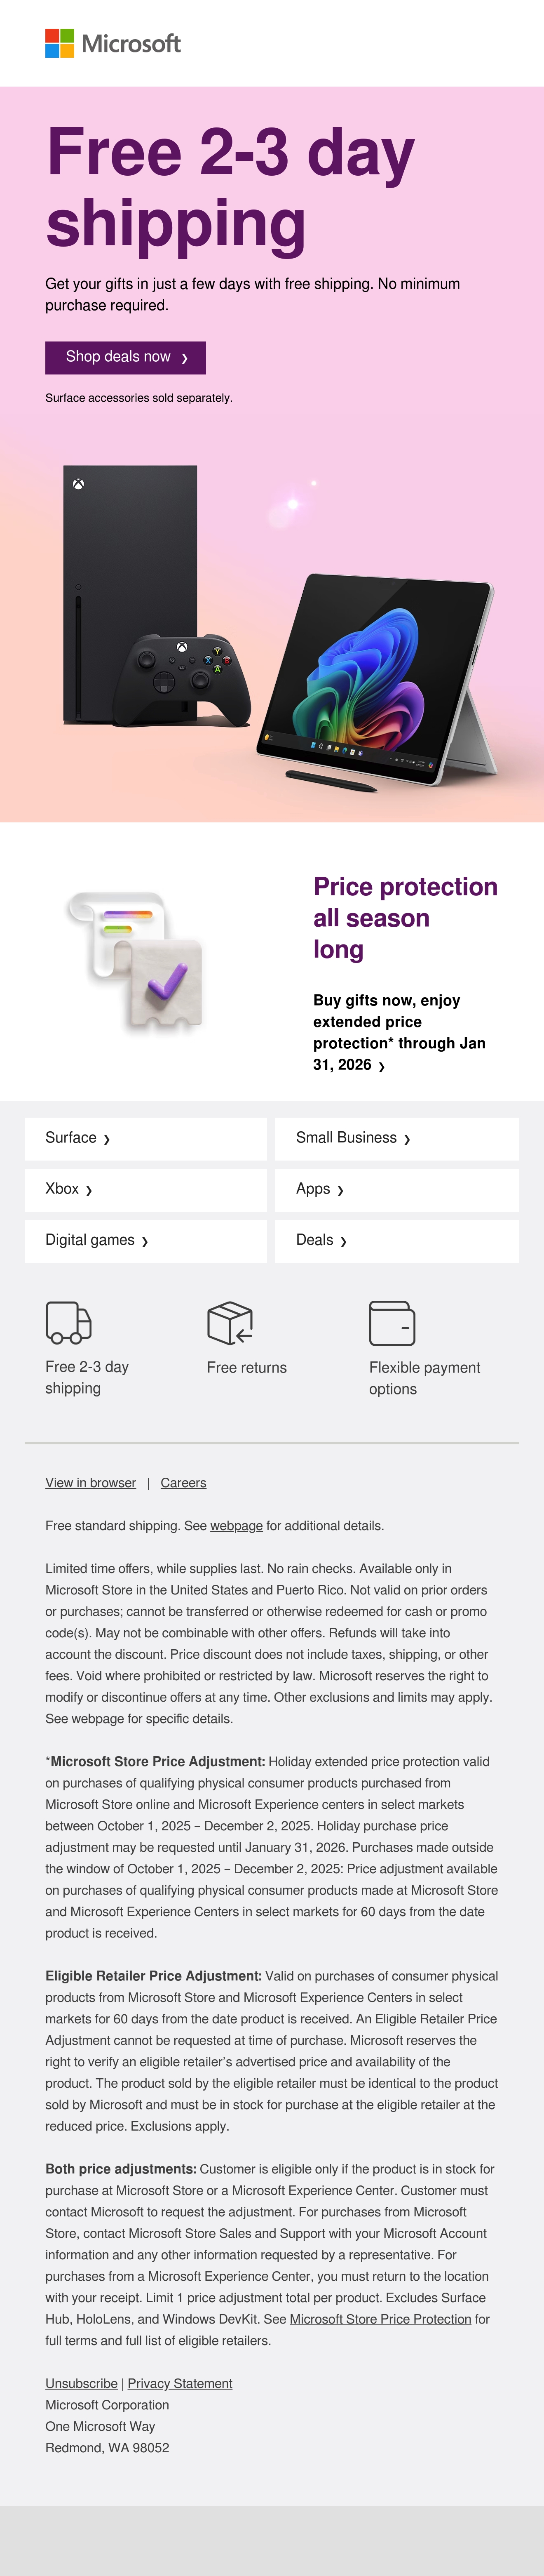Open the Small Business category link

(x=397, y=1138)
